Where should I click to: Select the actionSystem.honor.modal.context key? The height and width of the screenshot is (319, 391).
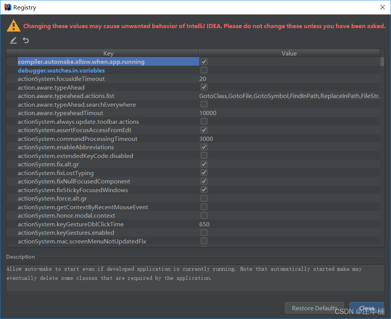(x=66, y=215)
